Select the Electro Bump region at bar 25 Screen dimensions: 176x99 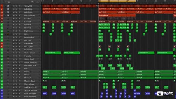pos(117,15)
